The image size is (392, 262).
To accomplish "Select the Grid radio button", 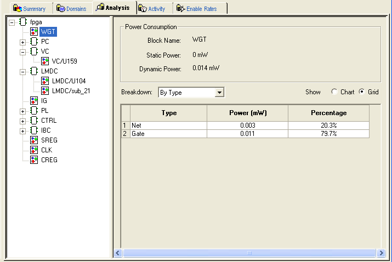I will point(361,92).
